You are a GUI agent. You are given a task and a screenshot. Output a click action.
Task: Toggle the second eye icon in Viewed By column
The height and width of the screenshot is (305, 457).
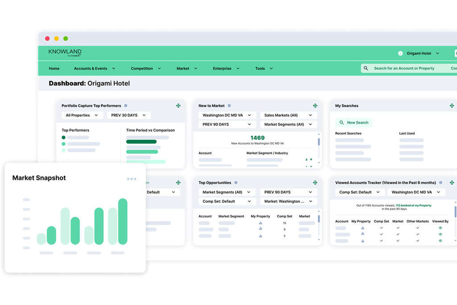pyautogui.click(x=440, y=234)
